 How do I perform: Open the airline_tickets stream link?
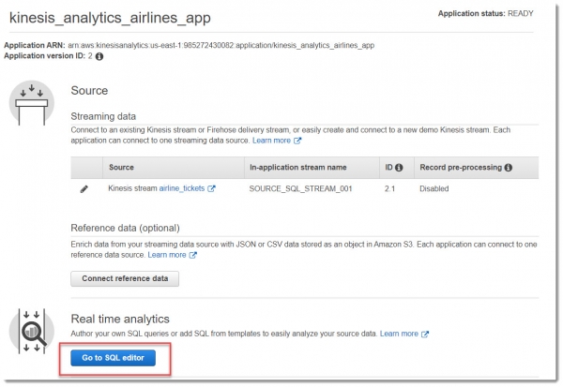pyautogui.click(x=182, y=188)
